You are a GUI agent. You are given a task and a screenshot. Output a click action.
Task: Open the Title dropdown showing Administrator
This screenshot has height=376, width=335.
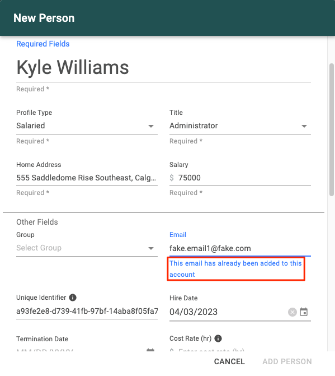240,126
